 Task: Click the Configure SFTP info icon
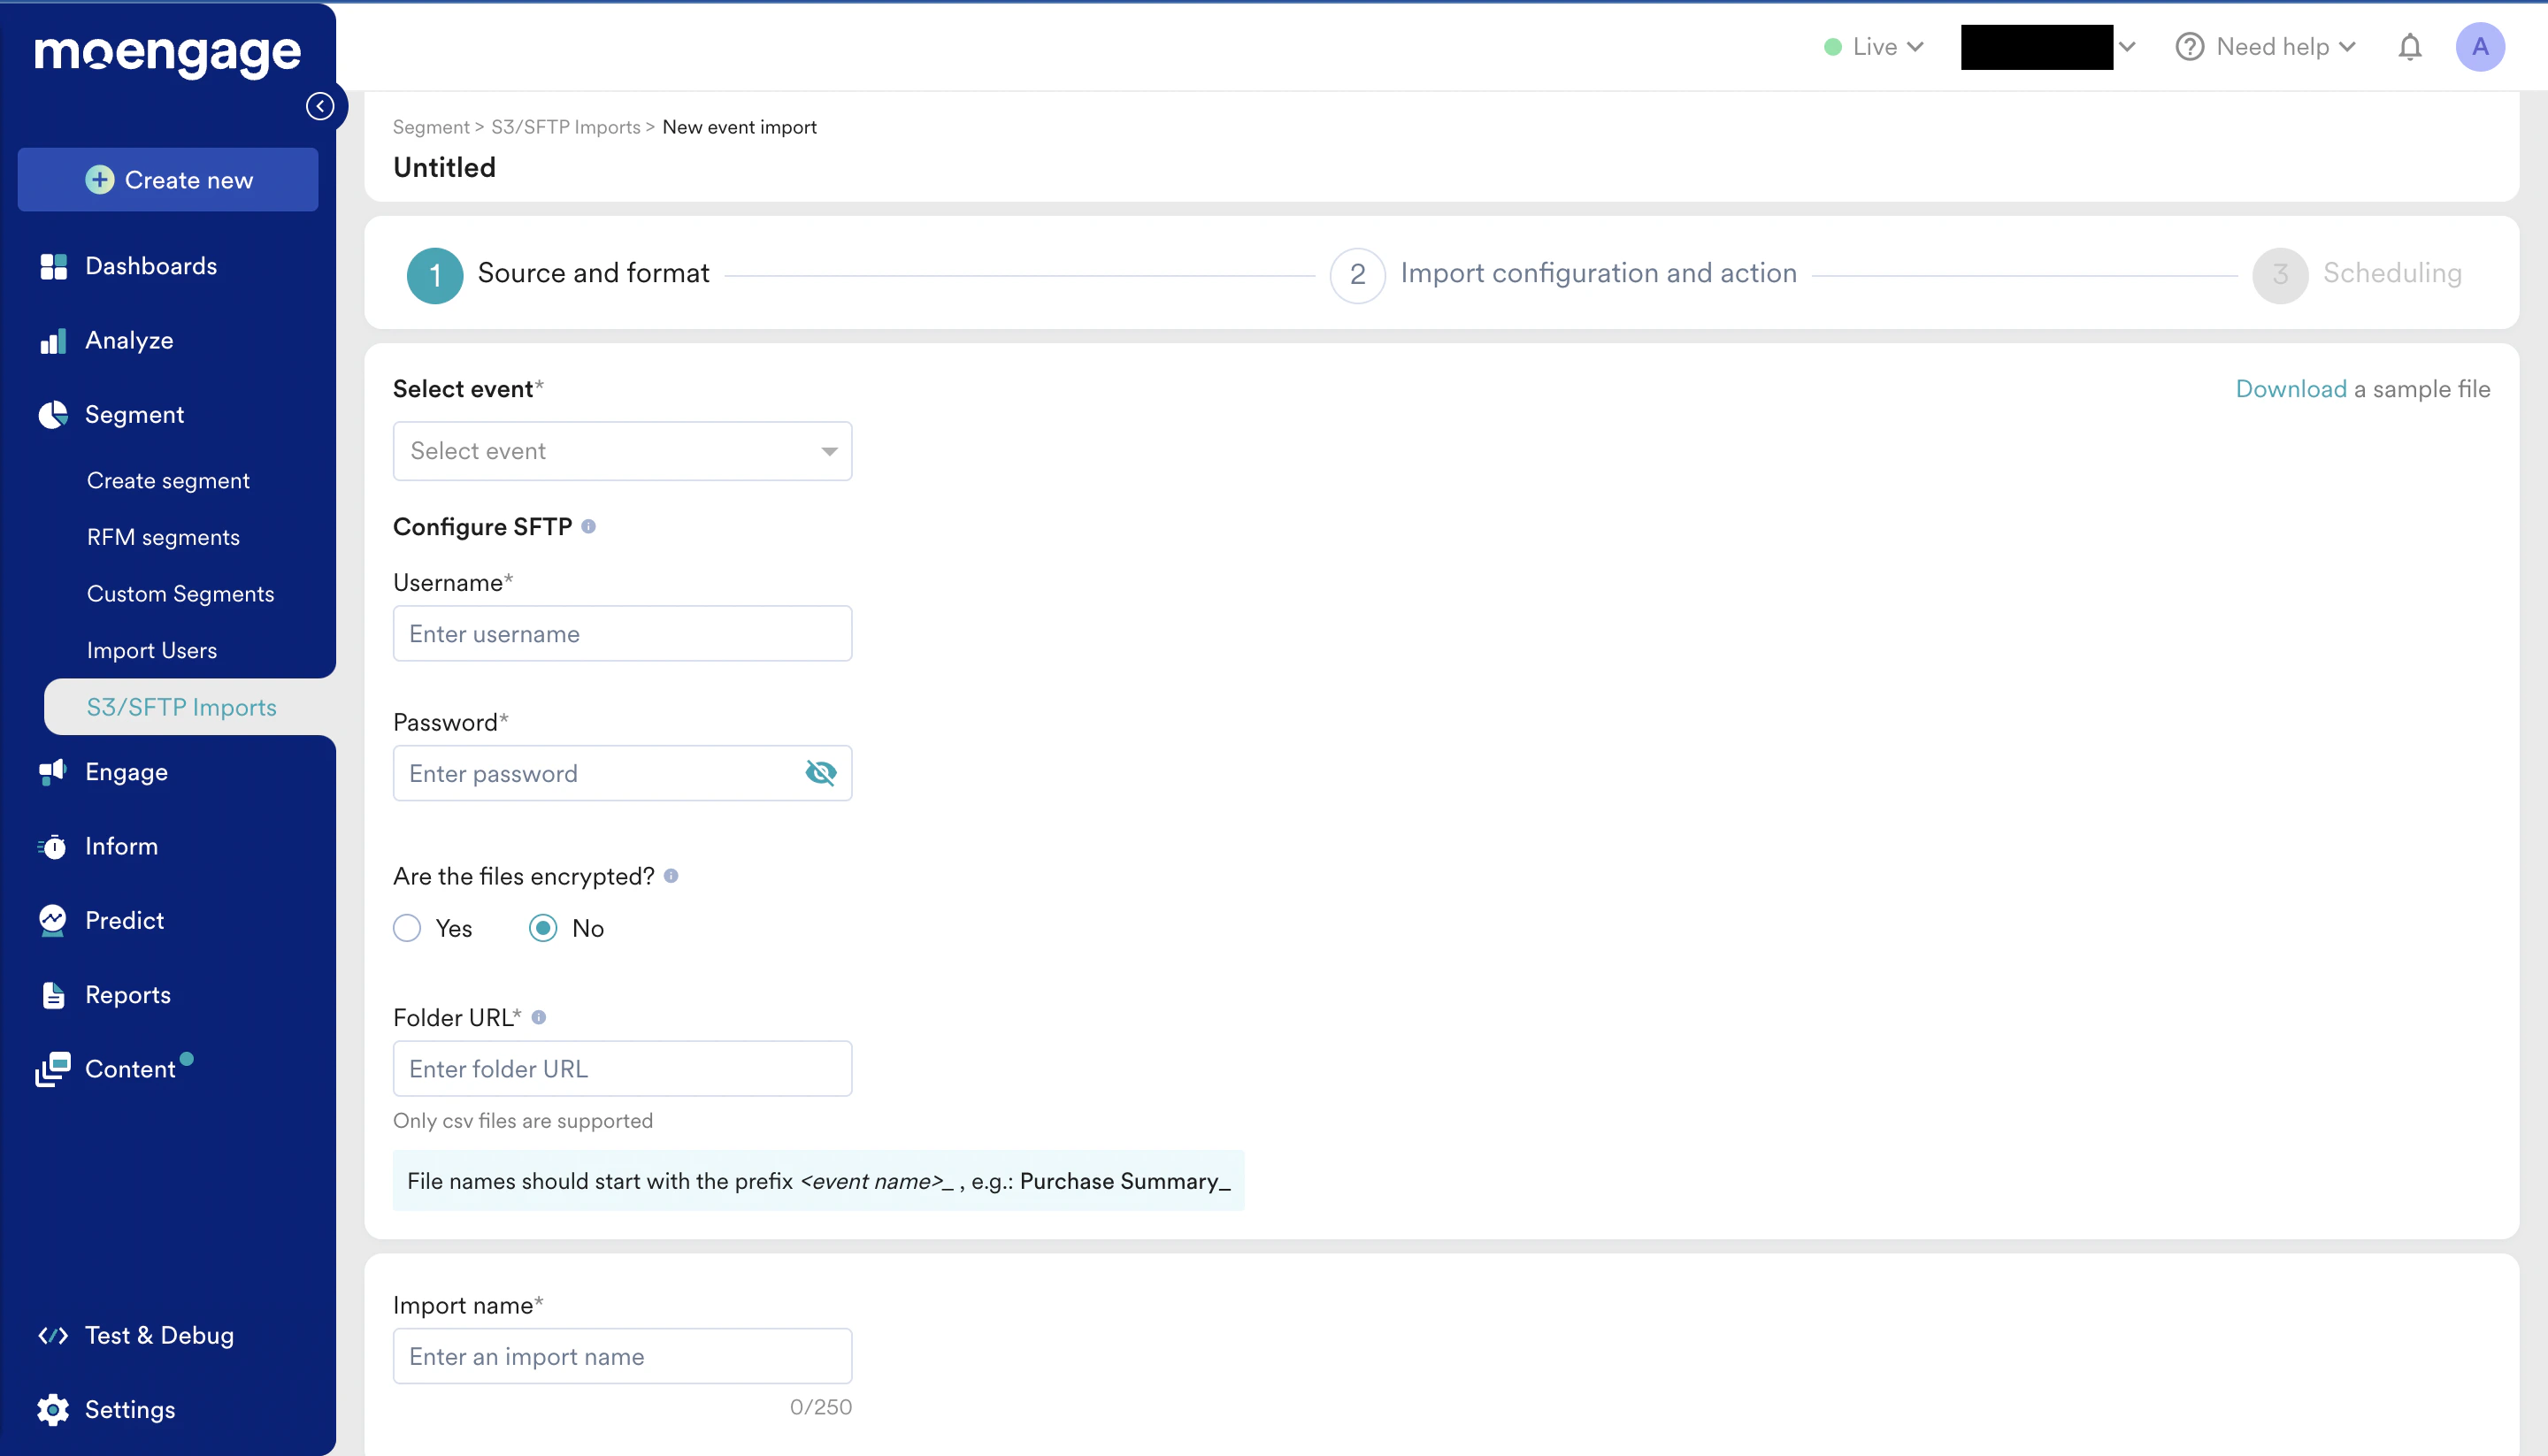coord(588,527)
